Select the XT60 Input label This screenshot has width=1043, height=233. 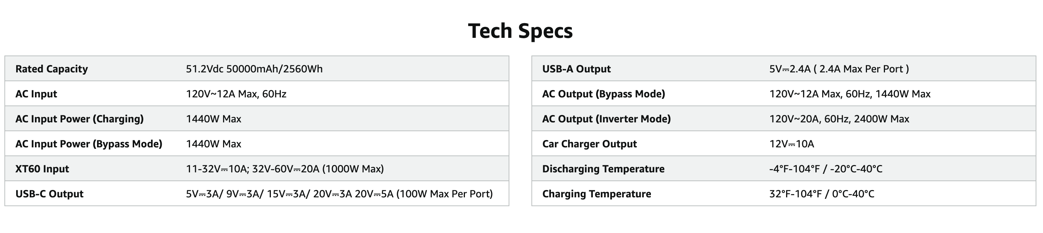click(x=42, y=169)
